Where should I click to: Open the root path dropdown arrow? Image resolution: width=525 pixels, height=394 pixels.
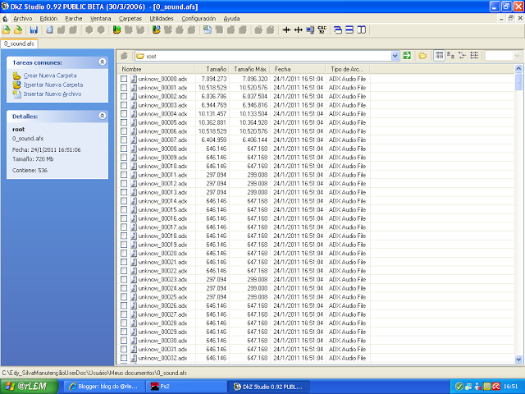pos(395,56)
